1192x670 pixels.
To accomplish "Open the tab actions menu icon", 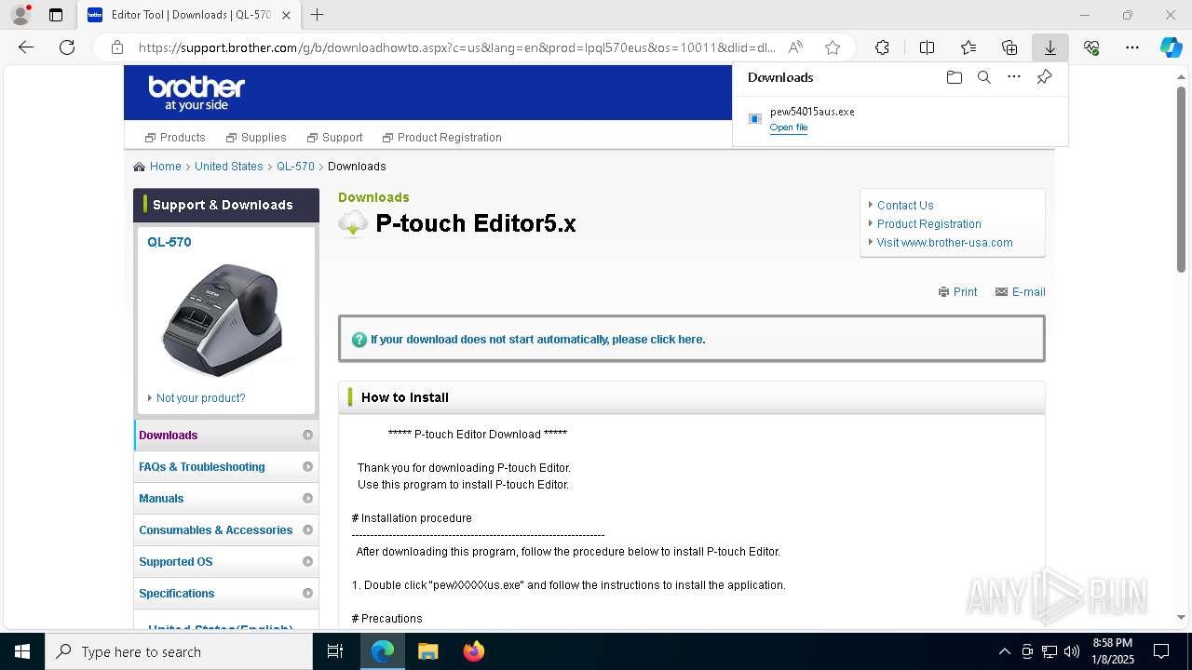I will pos(56,15).
